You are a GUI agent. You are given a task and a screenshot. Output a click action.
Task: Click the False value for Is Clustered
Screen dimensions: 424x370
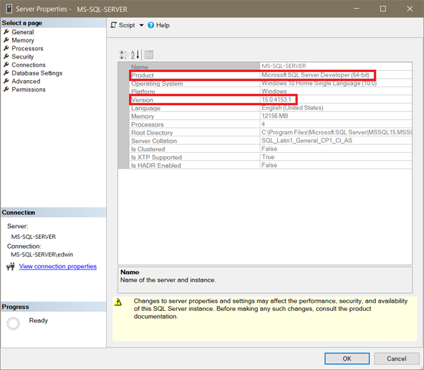point(269,149)
